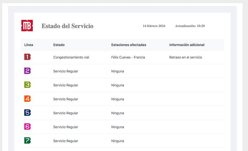
Task: Click the 14 febrero 2024 date
Action: pos(154,26)
